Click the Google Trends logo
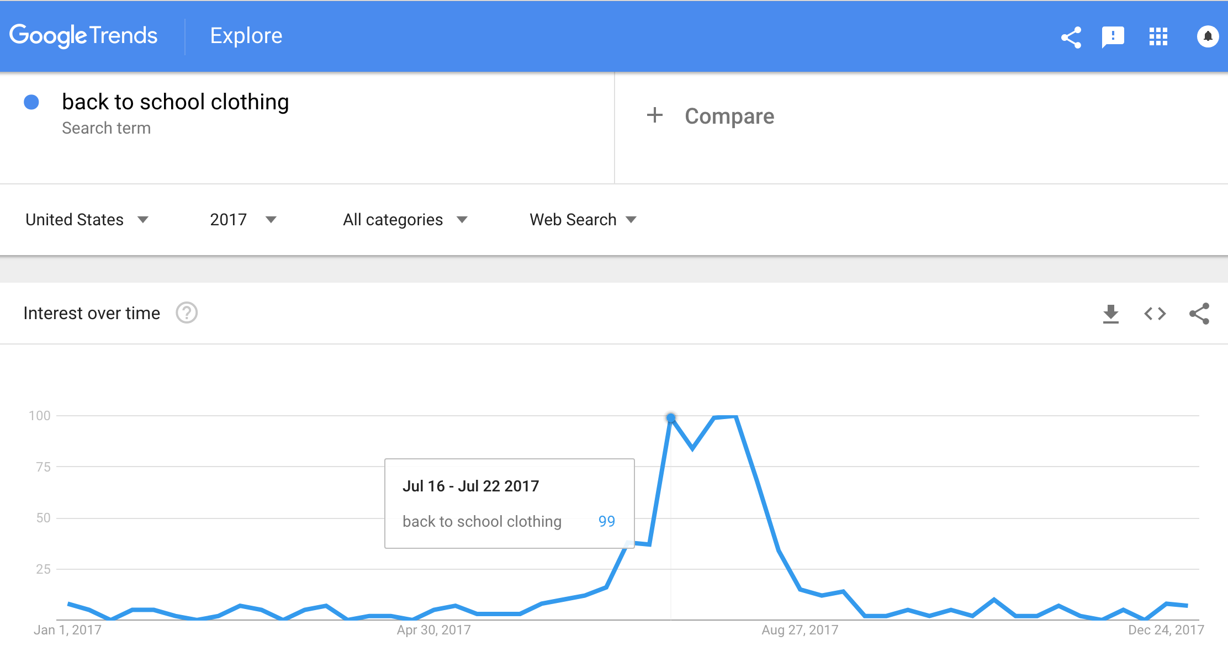Image resolution: width=1228 pixels, height=646 pixels. pyautogui.click(x=83, y=36)
